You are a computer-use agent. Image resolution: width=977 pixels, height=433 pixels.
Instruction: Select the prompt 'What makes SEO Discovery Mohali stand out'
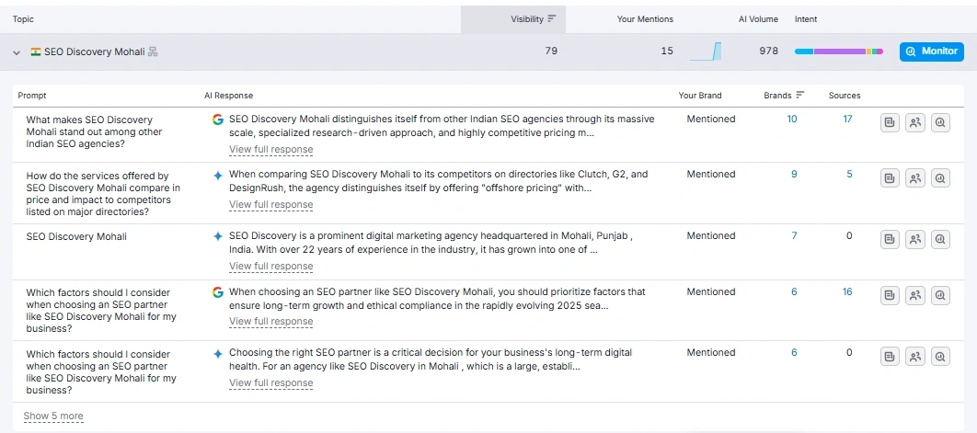94,131
